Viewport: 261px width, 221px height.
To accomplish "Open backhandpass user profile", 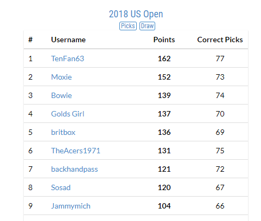I will pyautogui.click(x=74, y=169).
